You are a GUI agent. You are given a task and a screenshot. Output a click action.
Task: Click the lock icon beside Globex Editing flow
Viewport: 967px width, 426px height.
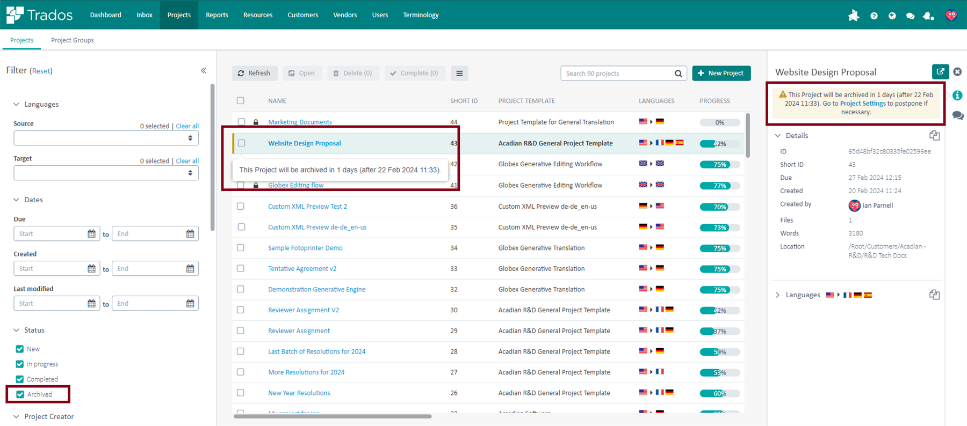coord(256,186)
